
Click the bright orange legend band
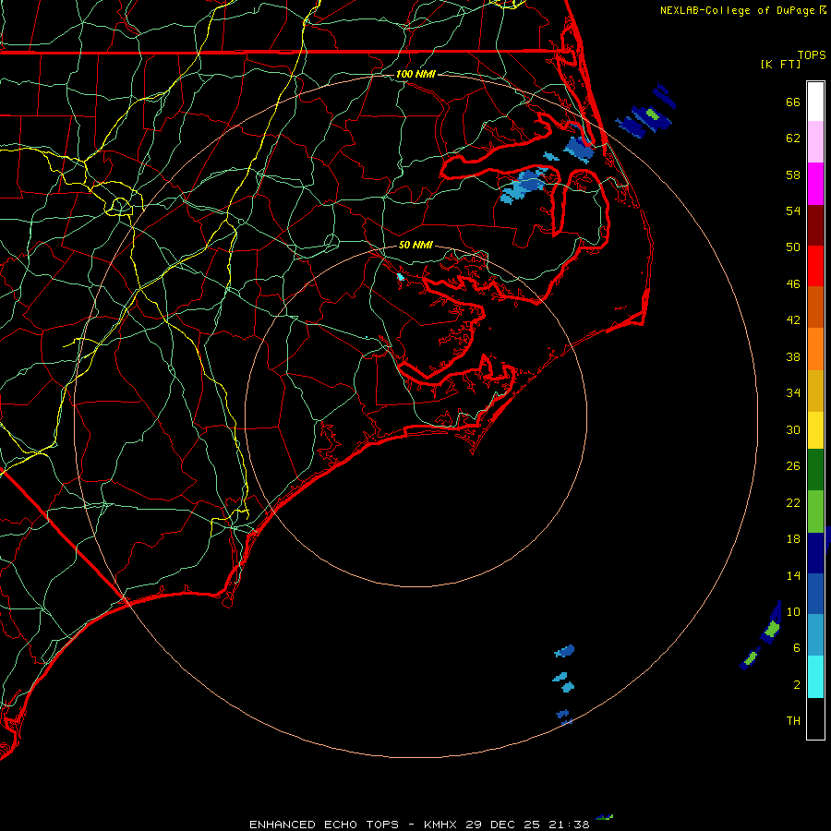coord(815,349)
